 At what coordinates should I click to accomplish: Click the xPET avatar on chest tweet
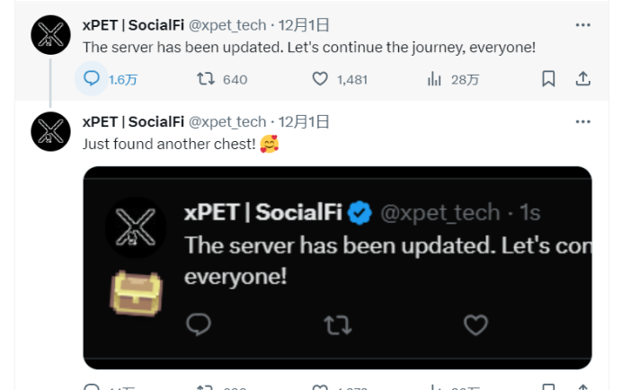coord(50,132)
